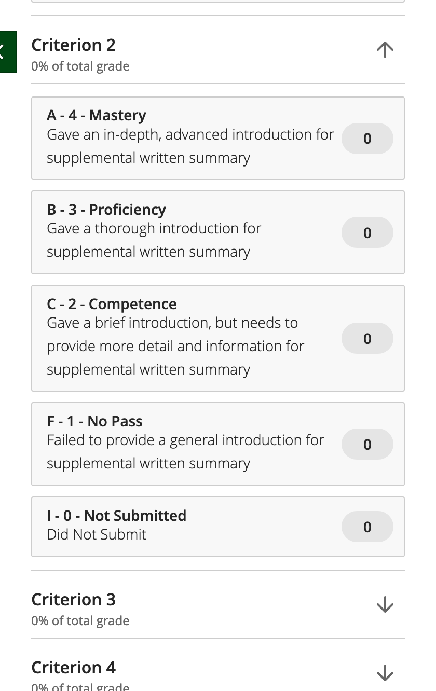This screenshot has width=436, height=691.
Task: Open the Criterion 4 heading
Action: (x=74, y=668)
